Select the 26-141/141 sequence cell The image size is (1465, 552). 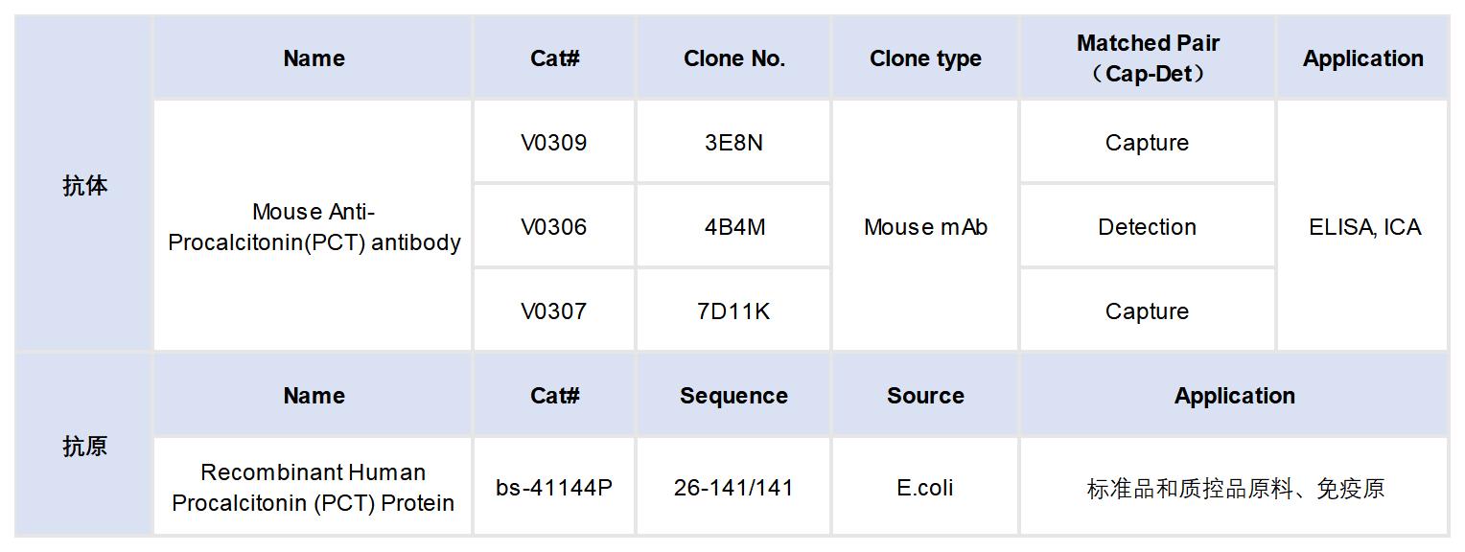733,488
